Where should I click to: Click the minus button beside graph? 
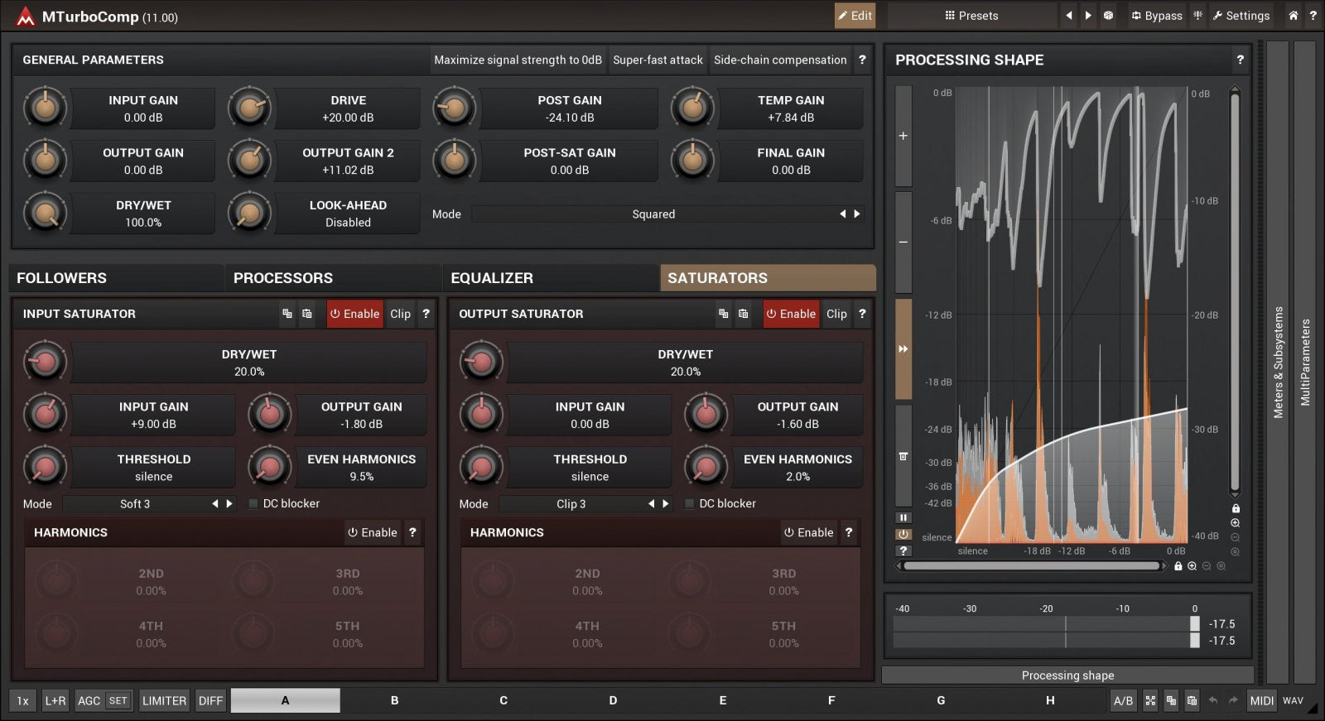[x=903, y=242]
